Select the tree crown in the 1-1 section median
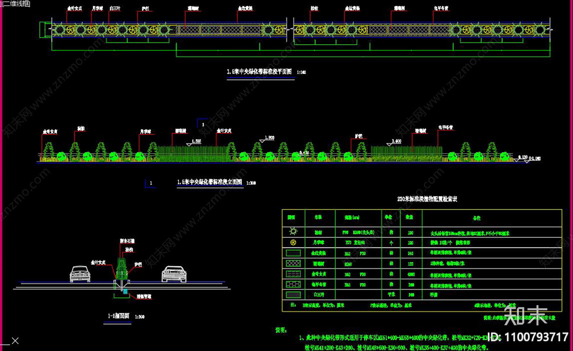573x351 pixels. click(121, 268)
